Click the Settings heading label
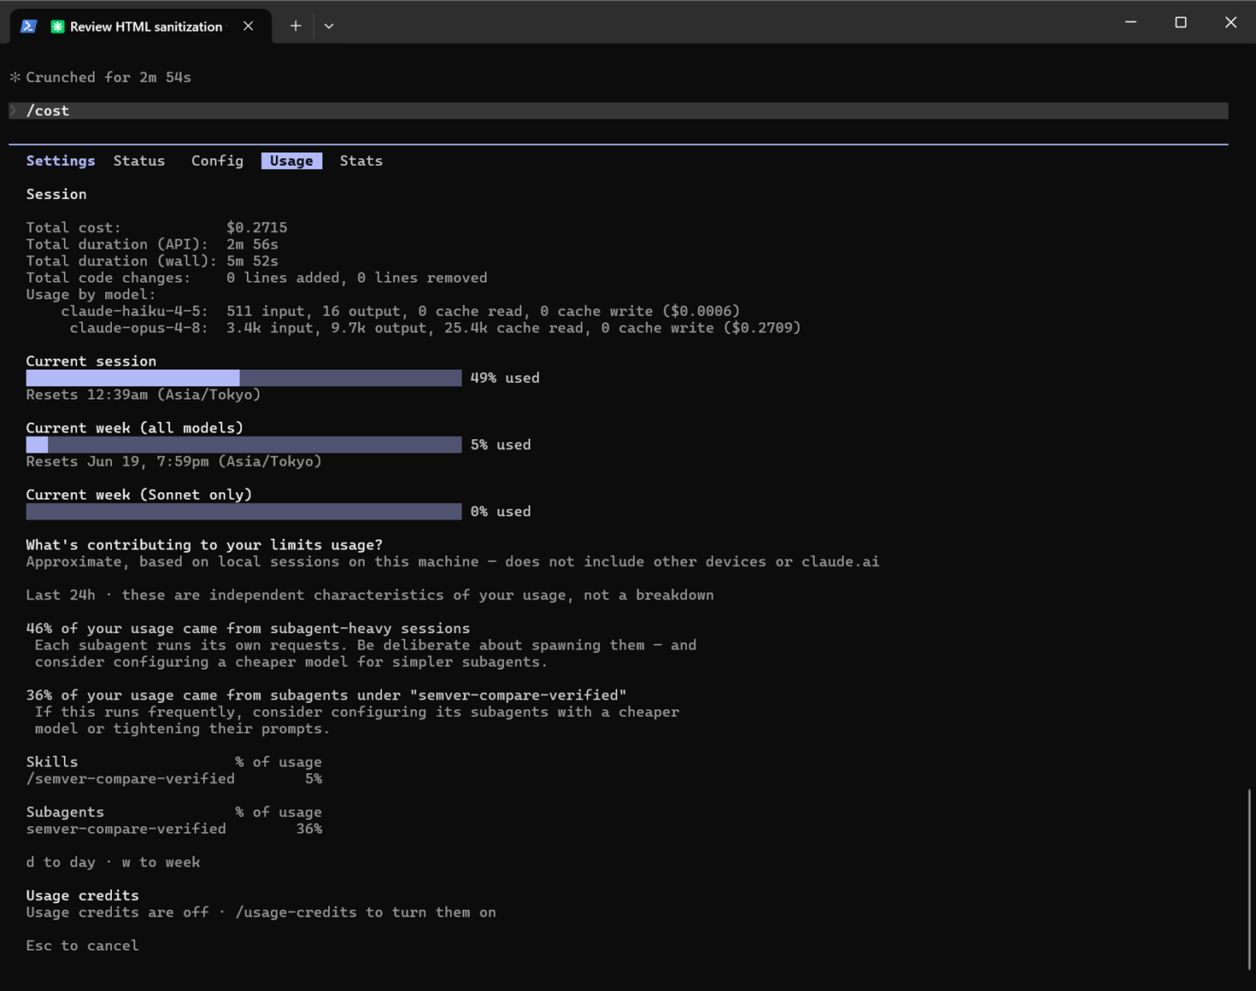 (x=61, y=161)
